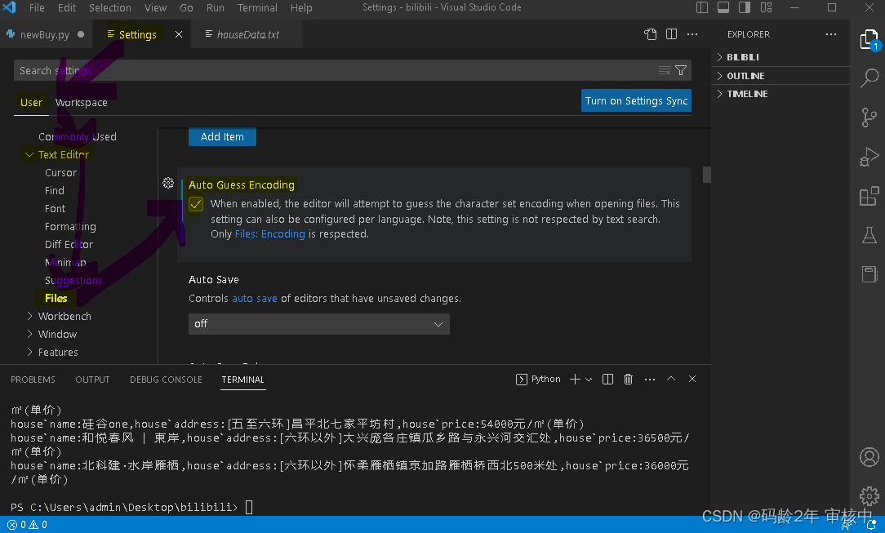Switch to the newBuy.py tab
The width and height of the screenshot is (885, 533).
[45, 34]
